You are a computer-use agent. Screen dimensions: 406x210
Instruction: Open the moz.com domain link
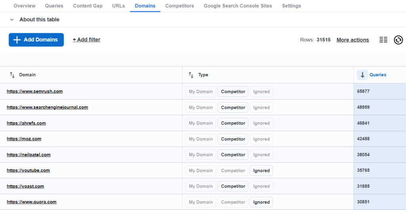pos(24,139)
